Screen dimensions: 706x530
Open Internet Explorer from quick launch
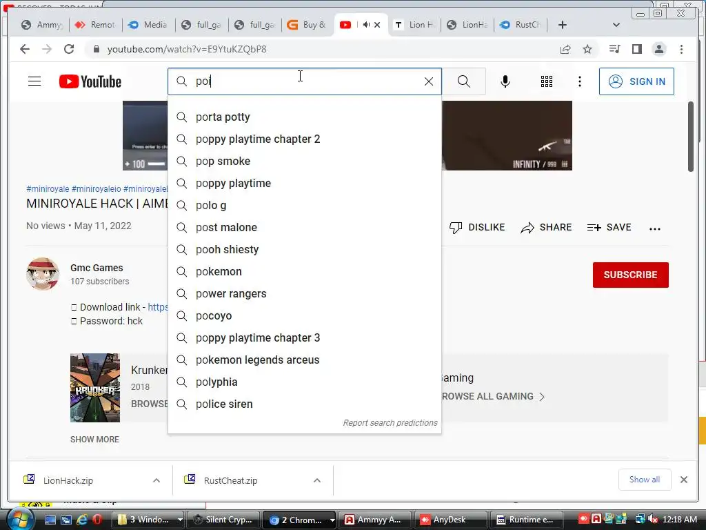81,520
